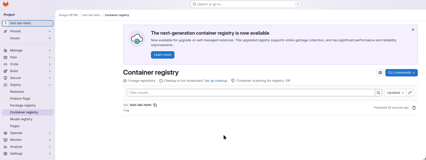
Task: Open the Updated sort dropdown
Action: tap(395, 93)
